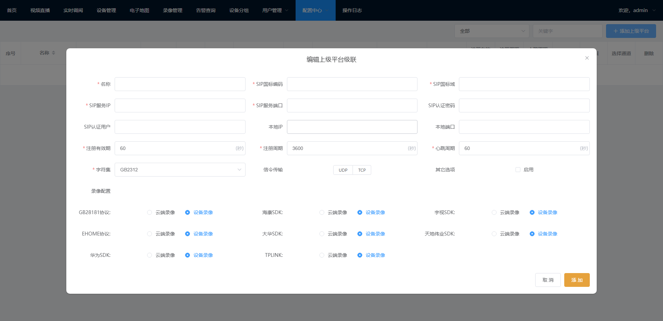Click the sort icon beside 名称 column

pyautogui.click(x=54, y=53)
